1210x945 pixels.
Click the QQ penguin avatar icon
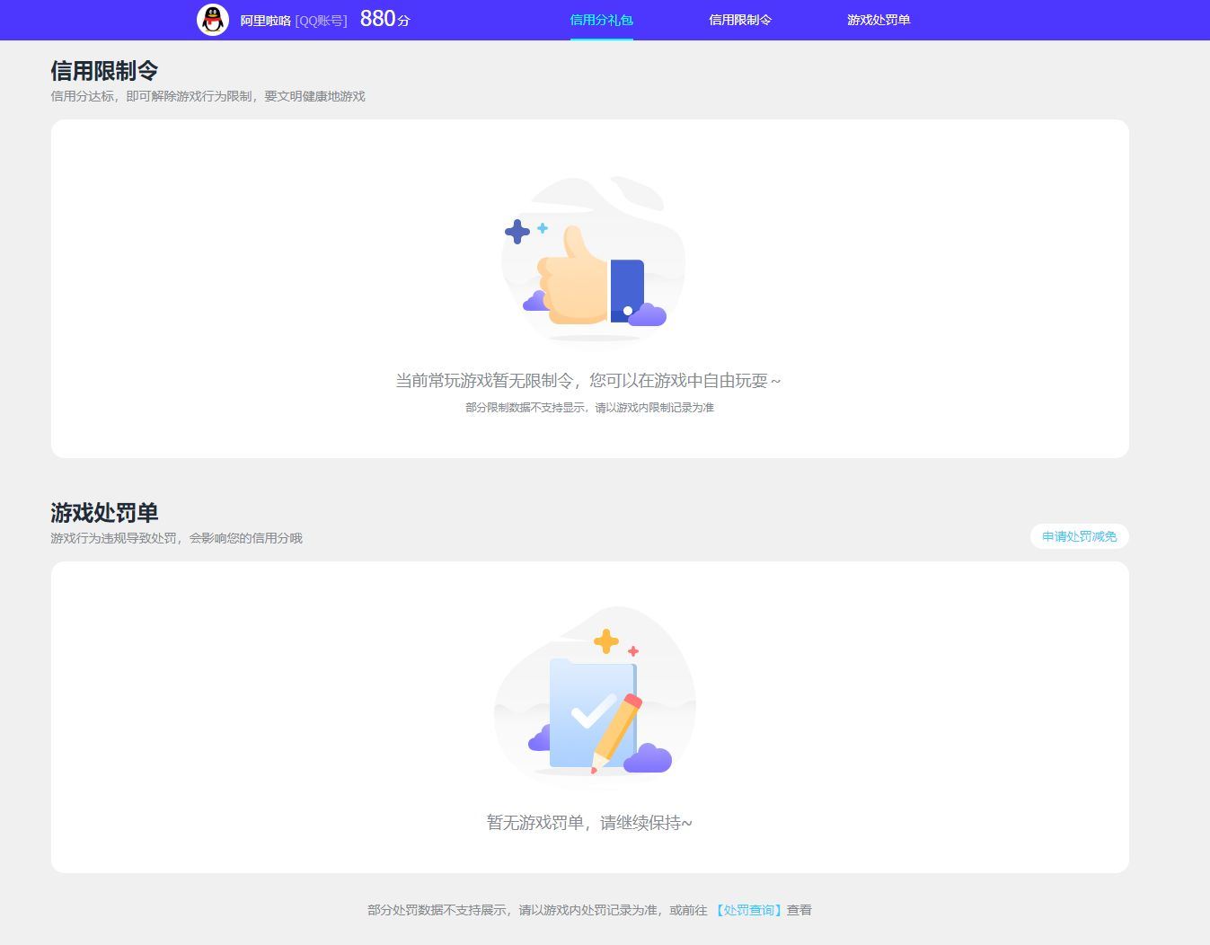[x=212, y=19]
